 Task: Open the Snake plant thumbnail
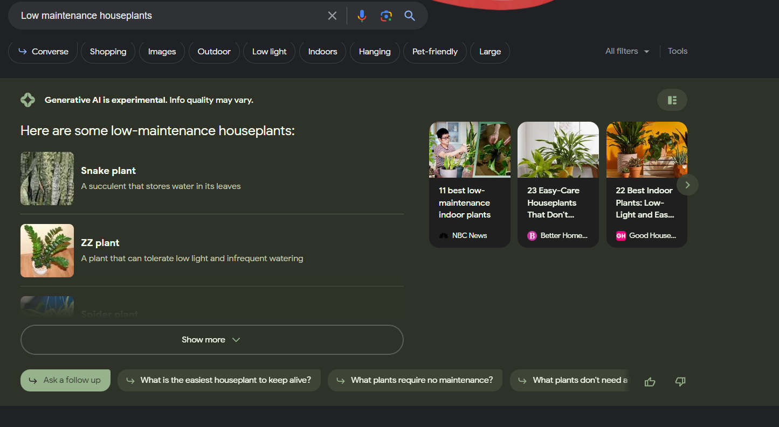coord(47,178)
